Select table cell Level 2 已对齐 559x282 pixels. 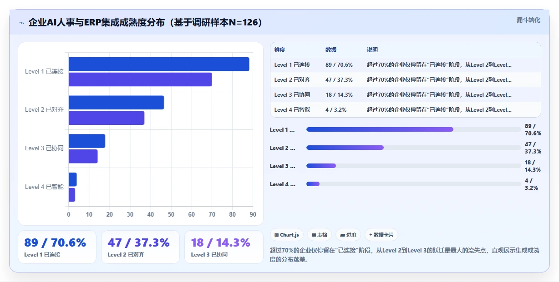pos(292,80)
